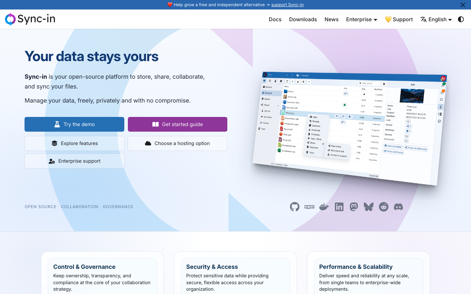Click the Try the demo button
The image size is (471, 294).
(74, 124)
